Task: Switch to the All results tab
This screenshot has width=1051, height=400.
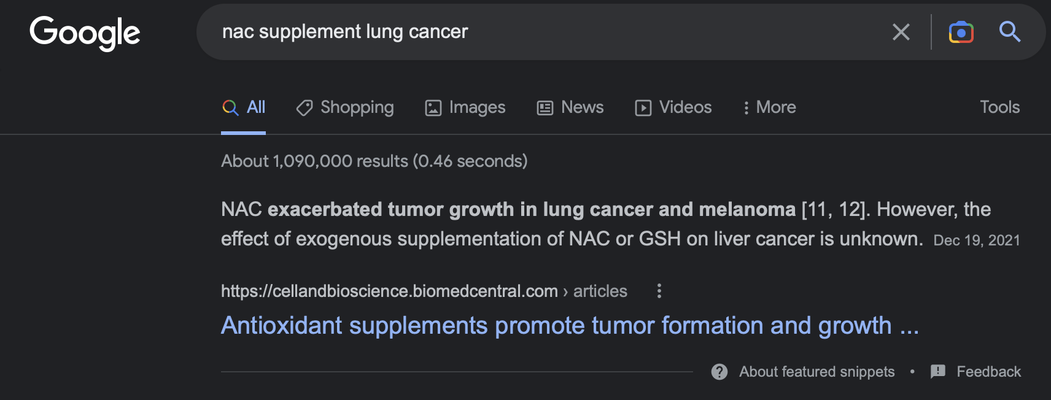Action: 244,107
